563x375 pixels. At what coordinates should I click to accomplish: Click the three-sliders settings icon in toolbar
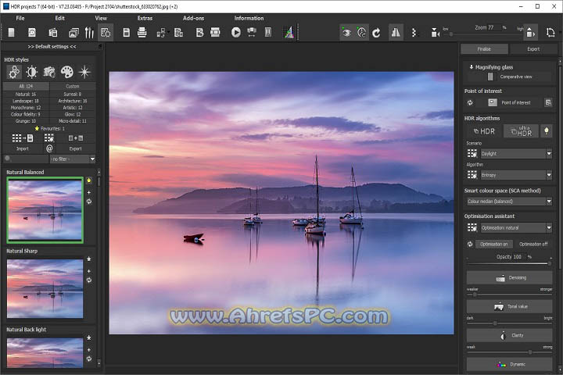(x=89, y=33)
